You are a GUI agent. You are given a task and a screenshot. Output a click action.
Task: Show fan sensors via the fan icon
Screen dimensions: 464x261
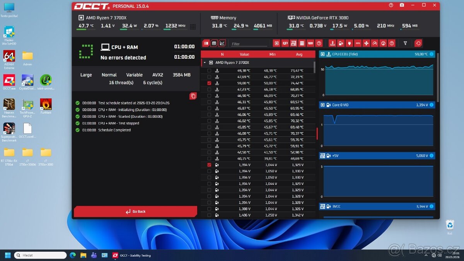click(366, 43)
